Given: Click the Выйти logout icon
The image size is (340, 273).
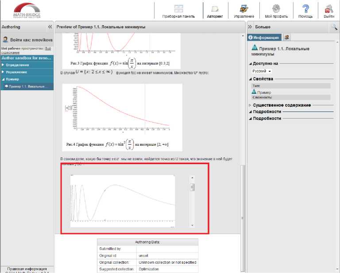Looking at the screenshot, I should point(329,9).
